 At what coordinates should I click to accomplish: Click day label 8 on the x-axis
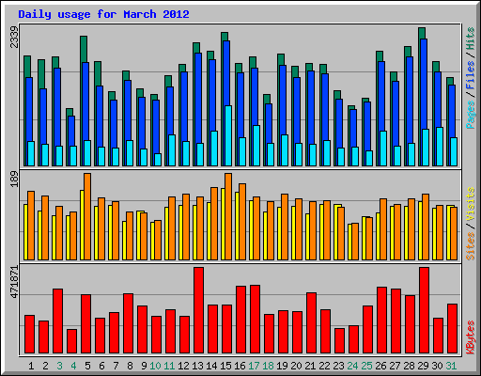130,366
